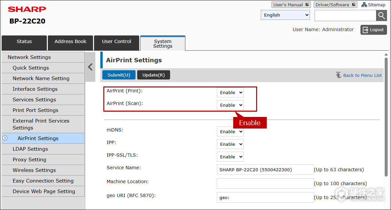The width and height of the screenshot is (391, 210).
Task: Click the Logout button
Action: 373,30
